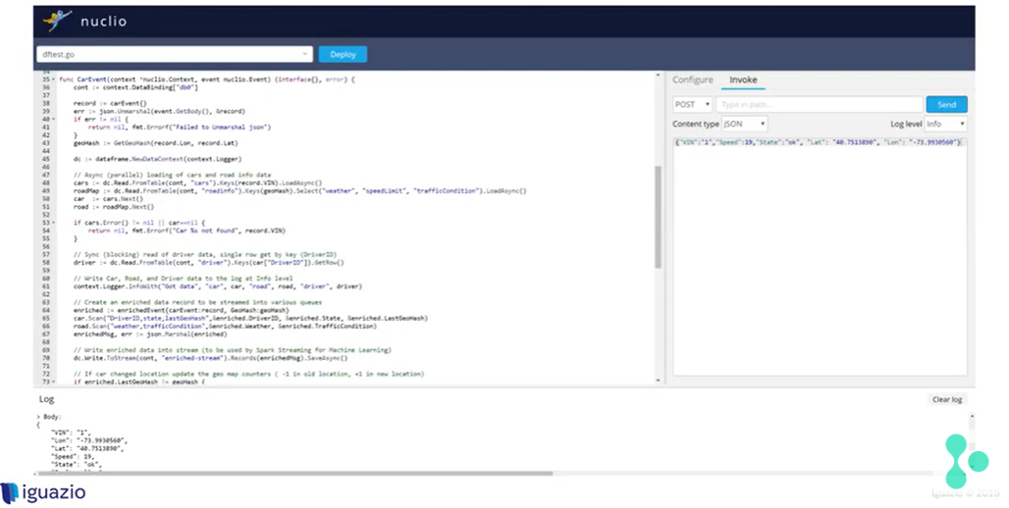Click the 'enrichedMsg, err := json.Marshal' line

click(150, 333)
